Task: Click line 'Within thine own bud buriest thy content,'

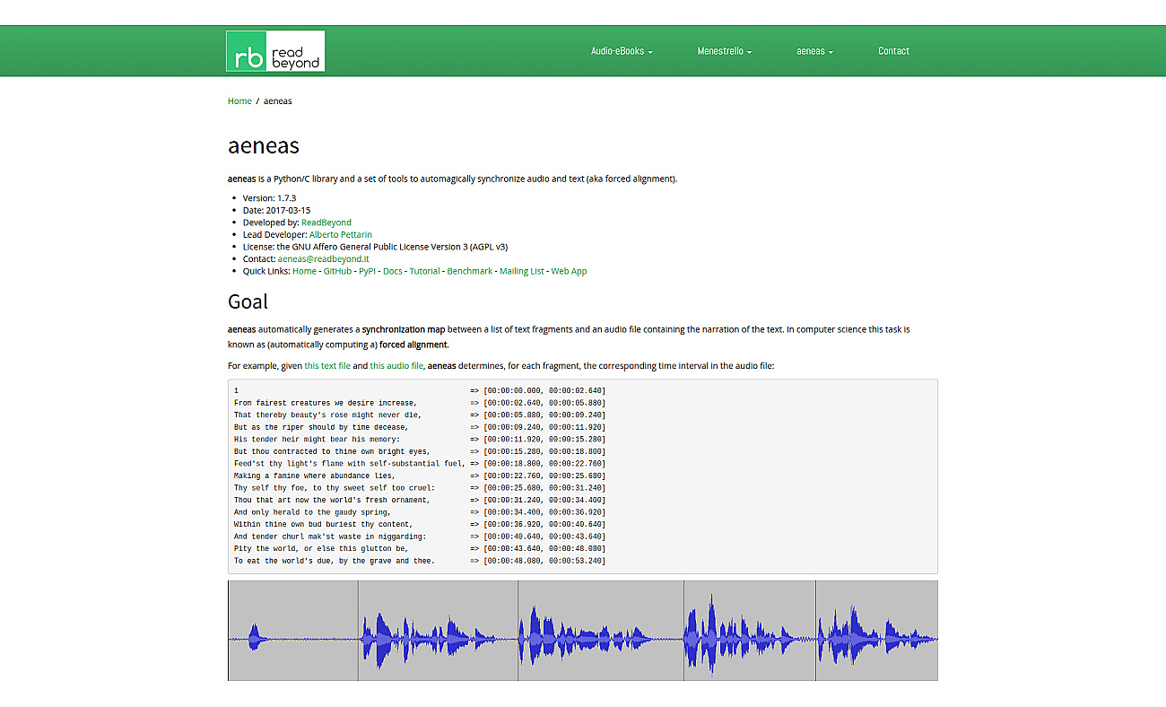Action: (324, 524)
